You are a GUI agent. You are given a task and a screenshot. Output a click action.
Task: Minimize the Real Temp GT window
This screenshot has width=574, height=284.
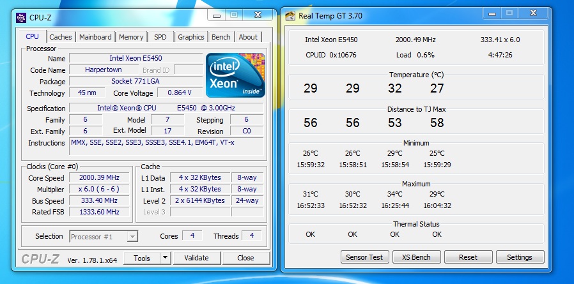pyautogui.click(x=492, y=13)
